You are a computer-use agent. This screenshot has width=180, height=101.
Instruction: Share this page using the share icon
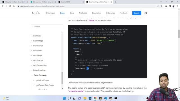pos(157,6)
